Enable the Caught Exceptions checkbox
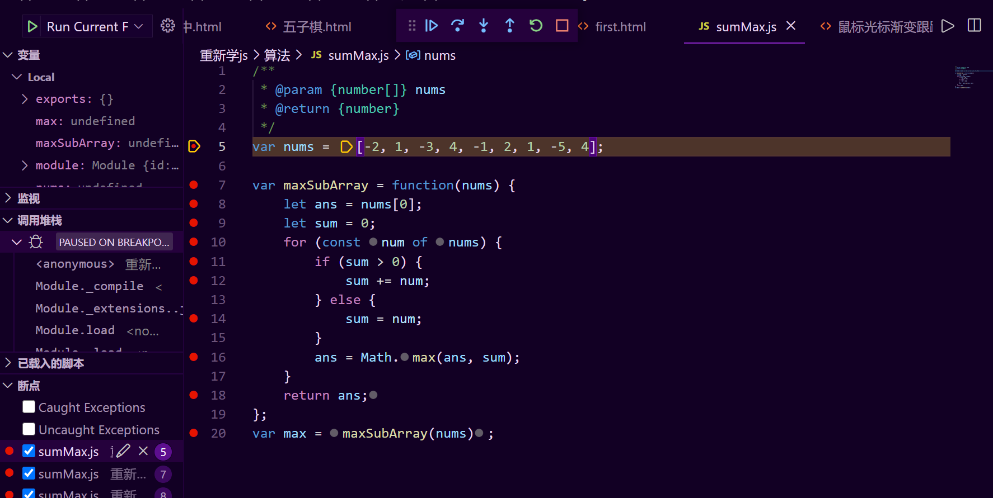Image resolution: width=993 pixels, height=498 pixels. coord(29,407)
